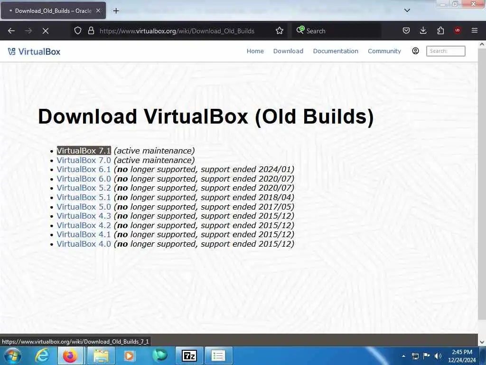
Task: Open the Firefox downloads panel
Action: (423, 31)
